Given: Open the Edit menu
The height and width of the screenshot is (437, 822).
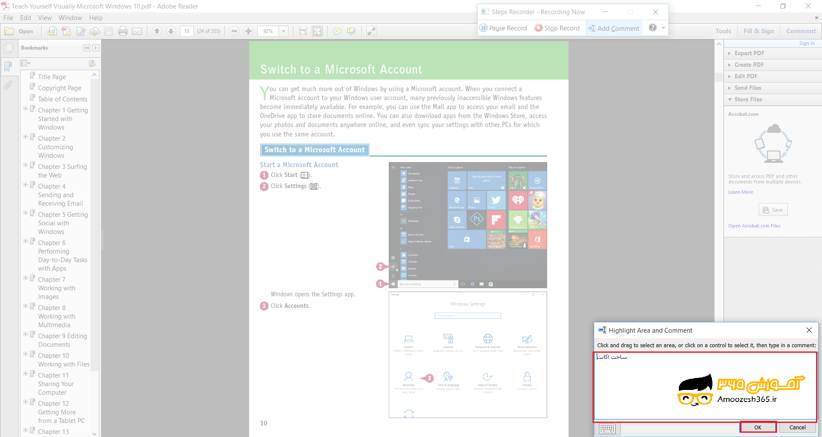Looking at the screenshot, I should coord(26,18).
